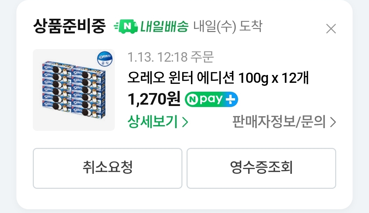Image resolution: width=369 pixels, height=213 pixels.
Task: Select the product title 오레오 윈터 에디션
Action: (x=181, y=78)
